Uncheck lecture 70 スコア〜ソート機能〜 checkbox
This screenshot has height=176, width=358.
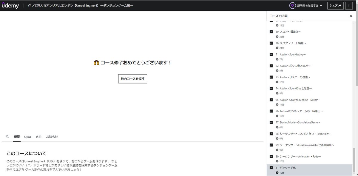(x=271, y=43)
